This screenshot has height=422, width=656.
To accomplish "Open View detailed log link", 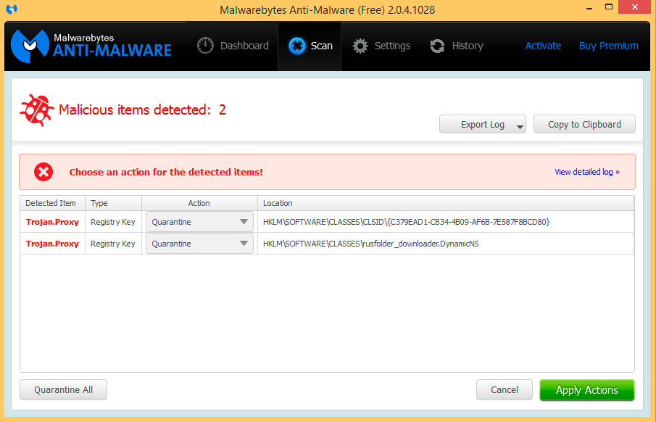I will click(x=587, y=172).
